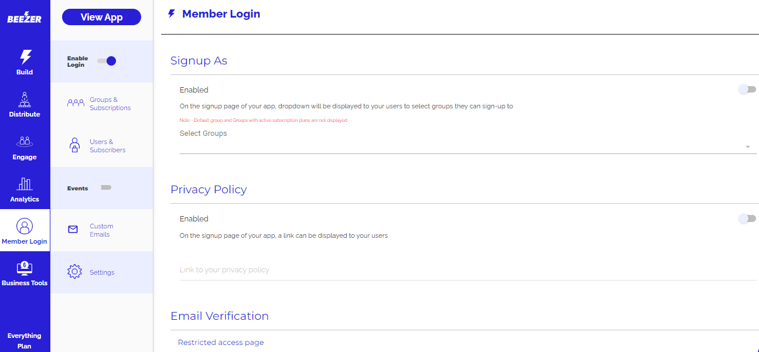Click the Everything Plan link

tap(25, 340)
